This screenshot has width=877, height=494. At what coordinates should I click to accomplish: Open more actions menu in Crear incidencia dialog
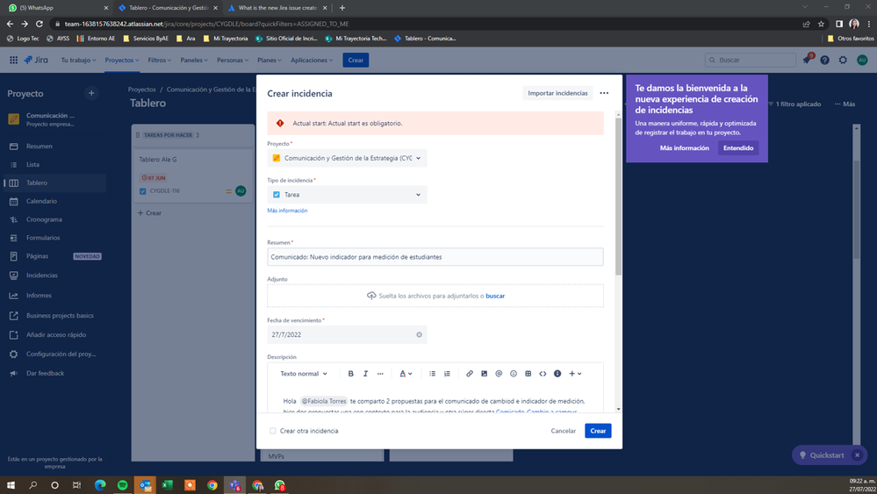[604, 93]
